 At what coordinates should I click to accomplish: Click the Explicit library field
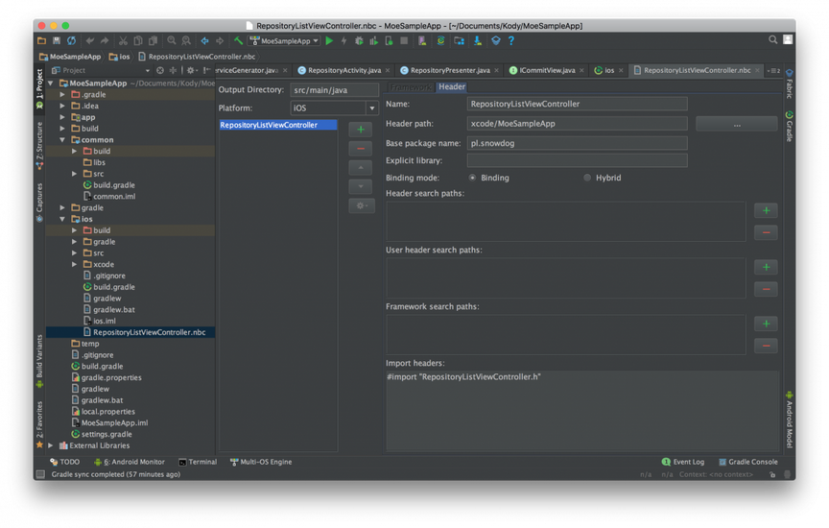577,161
